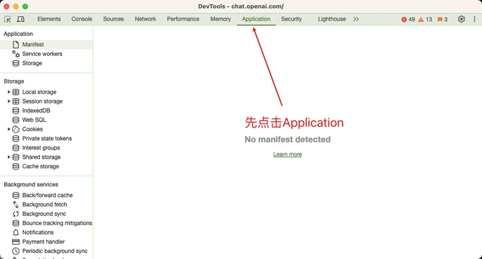
Task: Click the Manifest document icon
Action: (x=15, y=45)
